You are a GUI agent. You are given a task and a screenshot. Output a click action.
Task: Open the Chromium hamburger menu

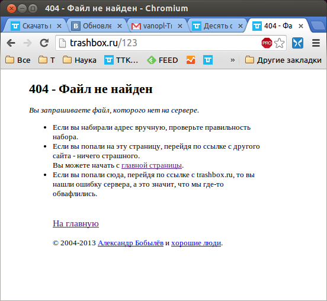pos(316,43)
